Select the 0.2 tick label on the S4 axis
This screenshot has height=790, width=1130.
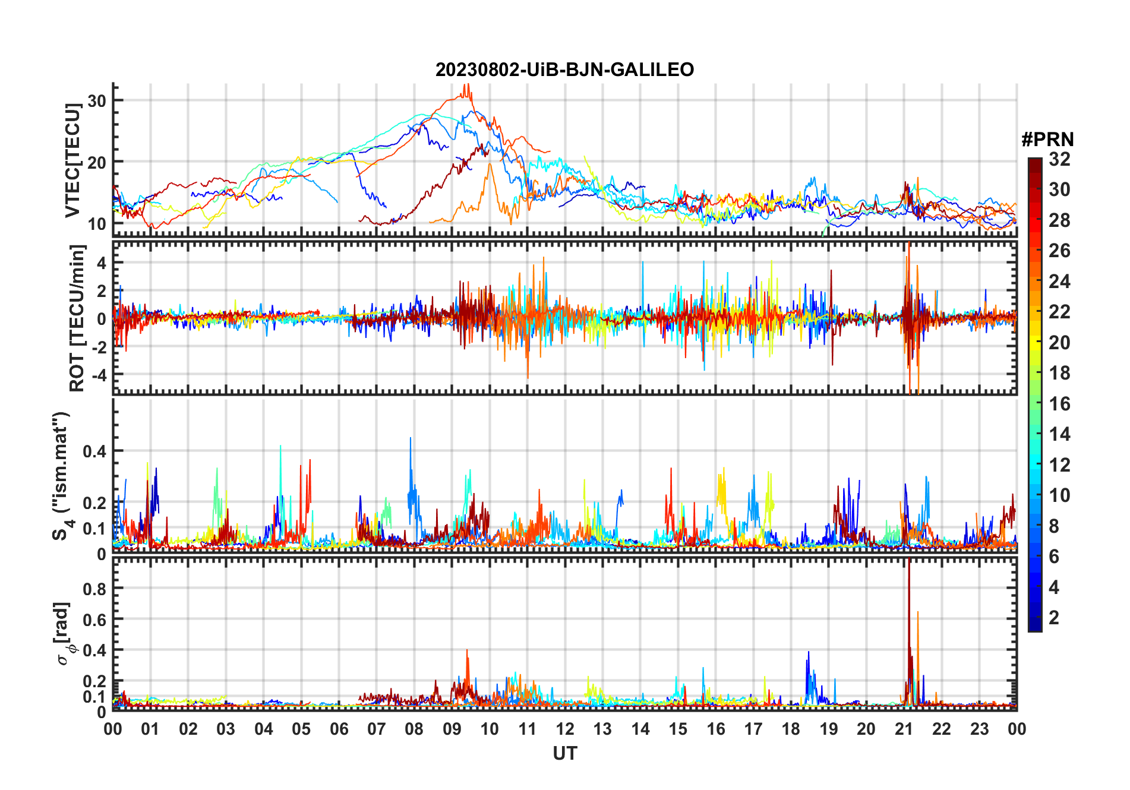click(x=95, y=503)
